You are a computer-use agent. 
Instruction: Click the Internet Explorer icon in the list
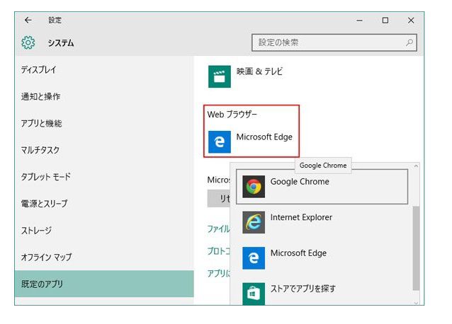point(254,222)
